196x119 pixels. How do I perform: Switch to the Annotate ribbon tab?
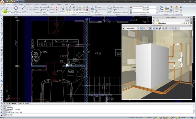(x=44, y=4)
